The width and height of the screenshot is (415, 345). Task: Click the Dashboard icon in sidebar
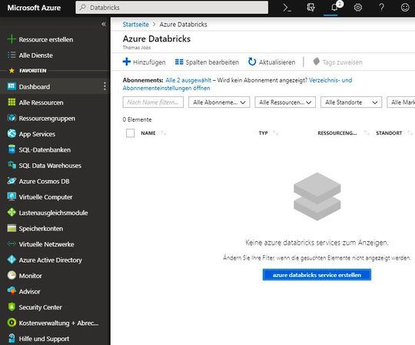pos(12,86)
